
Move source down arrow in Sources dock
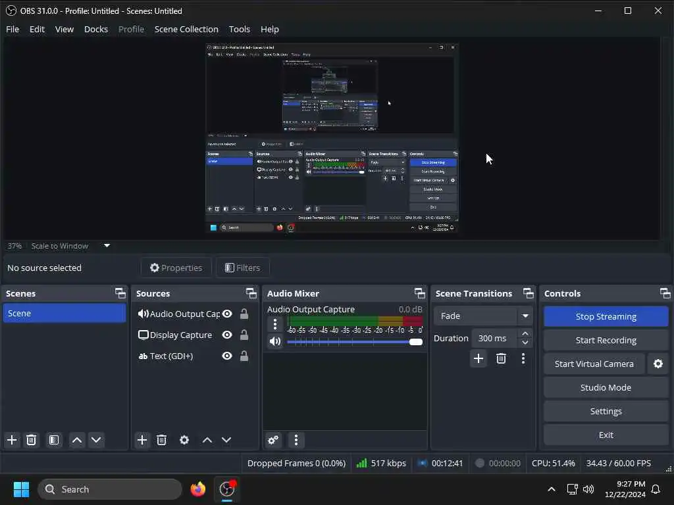[x=226, y=440]
